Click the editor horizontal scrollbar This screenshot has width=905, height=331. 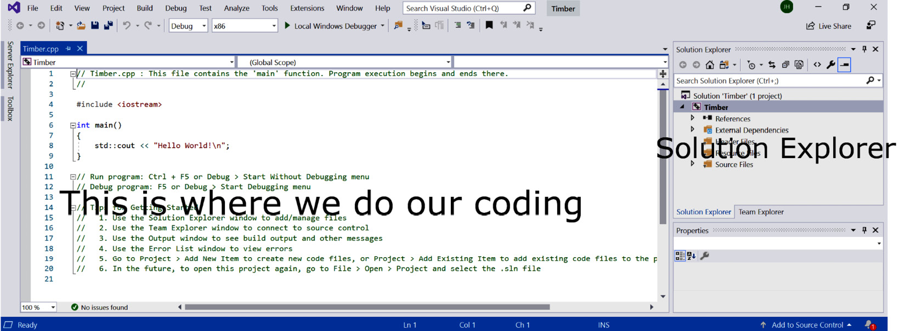tap(367, 307)
